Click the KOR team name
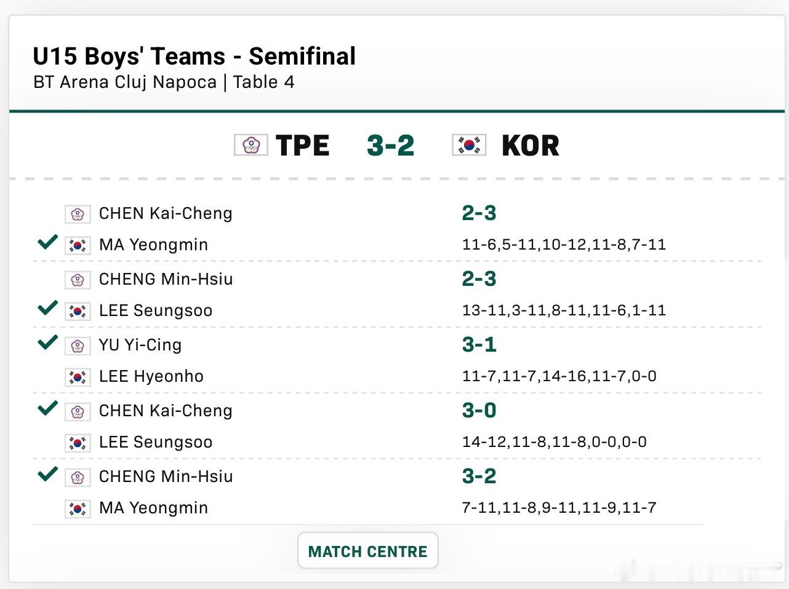The image size is (789, 589). pyautogui.click(x=531, y=146)
